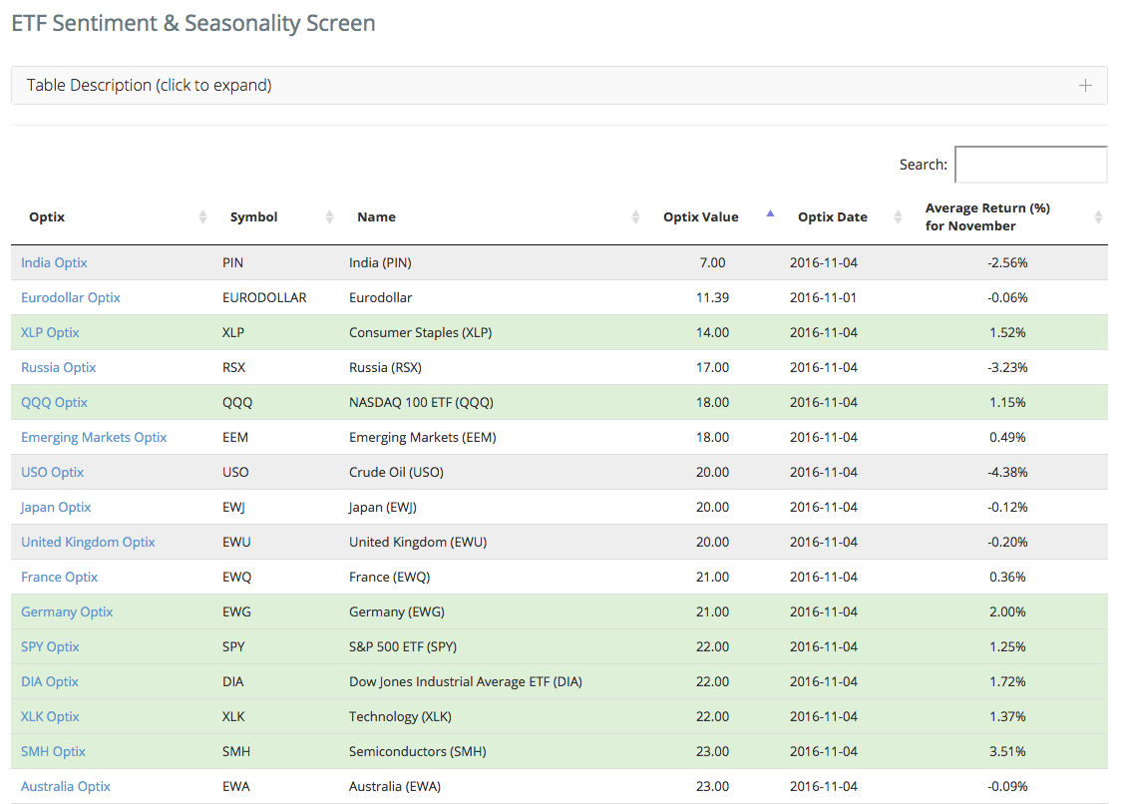
Task: Click the EWA symbol cell
Action: tap(236, 786)
